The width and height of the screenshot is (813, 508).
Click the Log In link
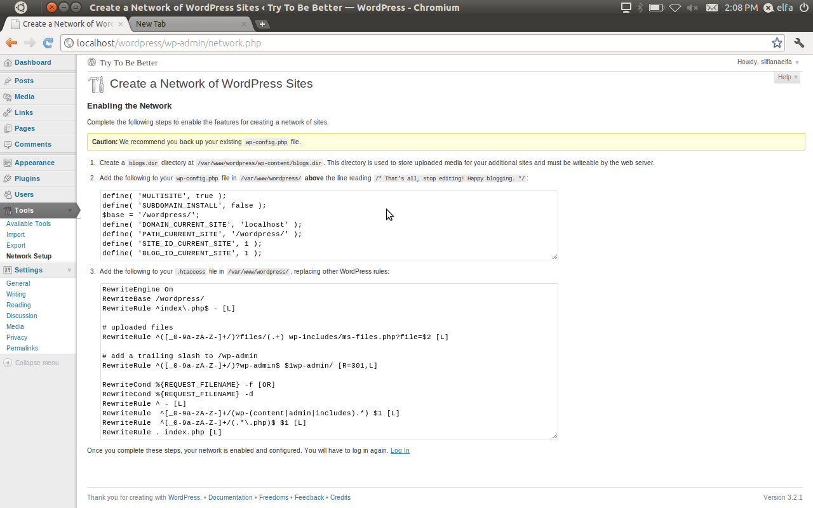[400, 451]
